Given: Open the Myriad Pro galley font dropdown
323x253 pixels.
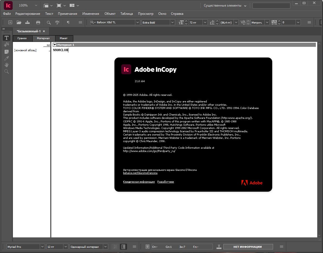Looking at the screenshot, I should click(x=42, y=247).
